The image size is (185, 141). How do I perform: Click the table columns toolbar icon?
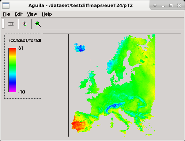coord(11,24)
